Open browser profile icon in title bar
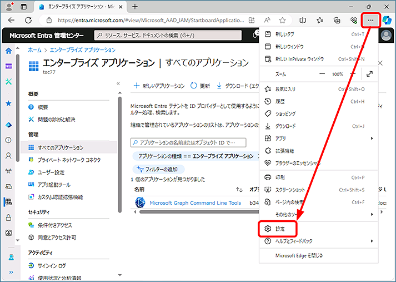Image resolution: width=396 pixels, height=282 pixels. point(9,7)
